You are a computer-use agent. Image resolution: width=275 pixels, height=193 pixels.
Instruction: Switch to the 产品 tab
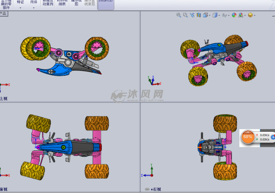(3, 13)
